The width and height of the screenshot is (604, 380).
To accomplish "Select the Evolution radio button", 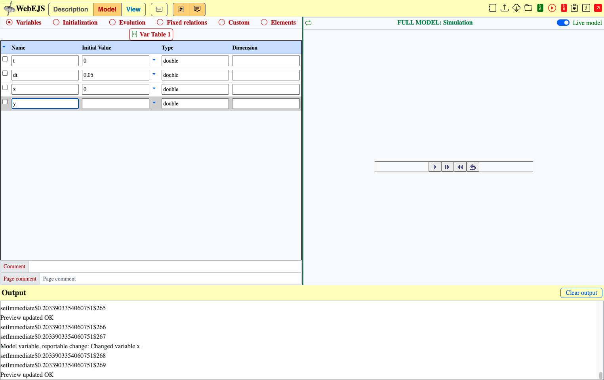I will pos(112,23).
